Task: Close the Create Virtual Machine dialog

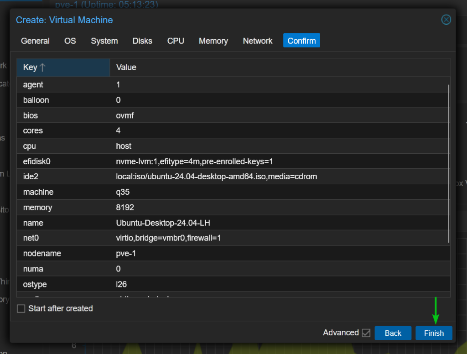Action: tap(446, 20)
